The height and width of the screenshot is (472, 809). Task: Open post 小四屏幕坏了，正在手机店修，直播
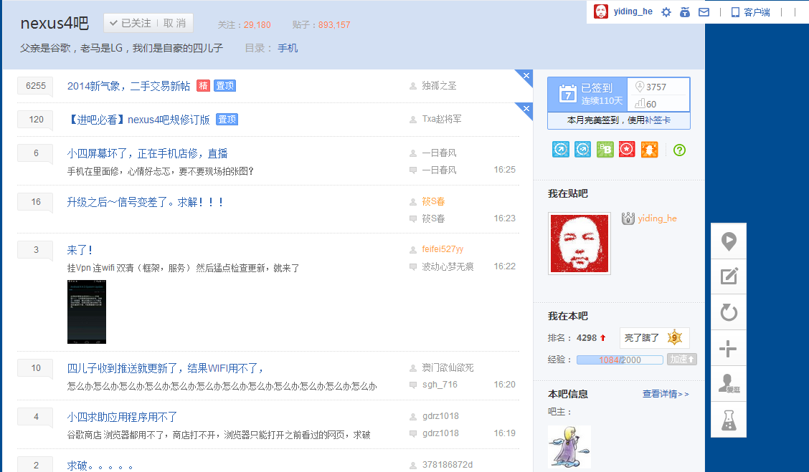pos(148,153)
